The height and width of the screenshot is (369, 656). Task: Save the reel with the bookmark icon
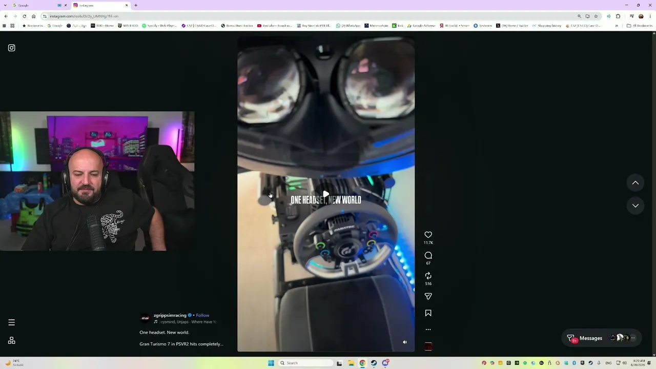coord(428,313)
